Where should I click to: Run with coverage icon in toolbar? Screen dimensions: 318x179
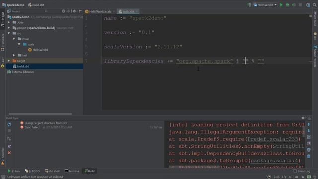tap(294, 5)
